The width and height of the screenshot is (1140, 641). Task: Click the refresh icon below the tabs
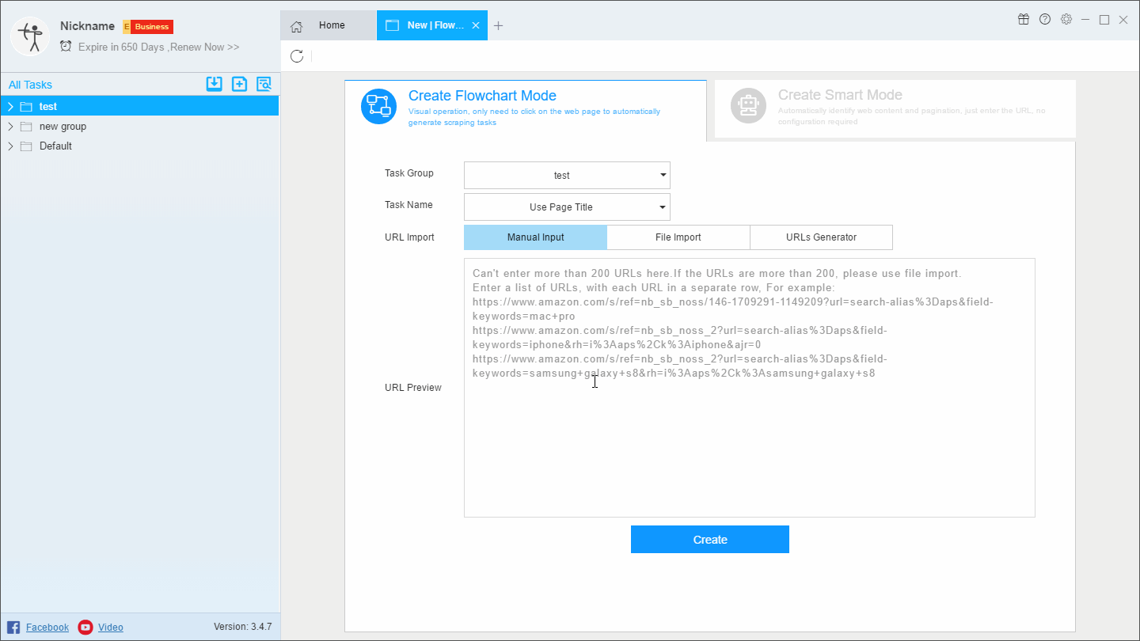297,56
